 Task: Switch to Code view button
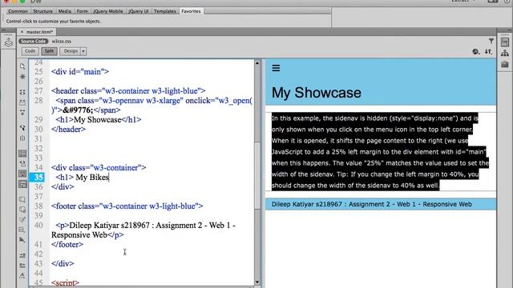(x=30, y=51)
